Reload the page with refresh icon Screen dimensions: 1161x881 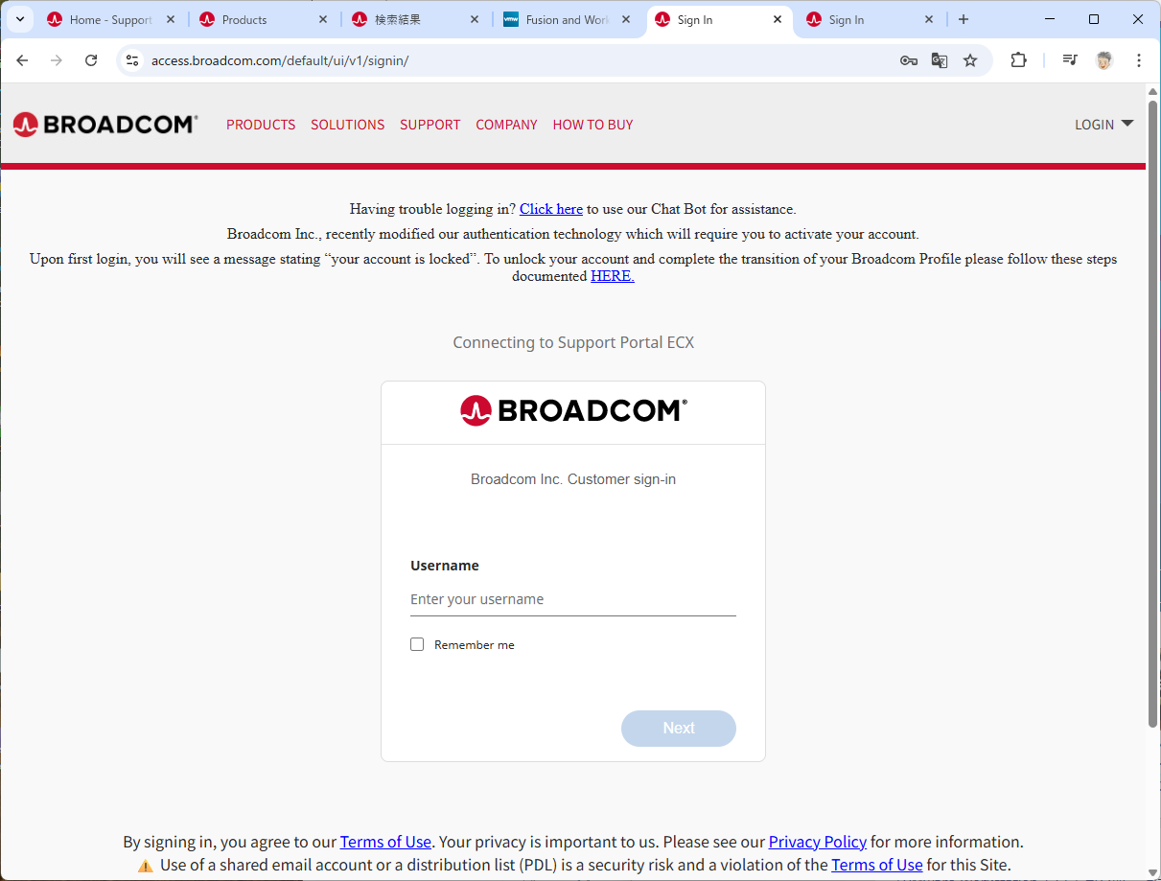point(91,60)
